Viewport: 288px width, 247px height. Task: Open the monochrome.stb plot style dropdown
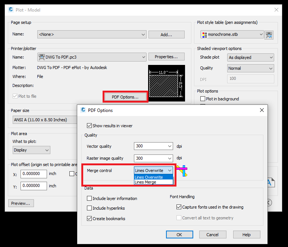click(x=232, y=34)
